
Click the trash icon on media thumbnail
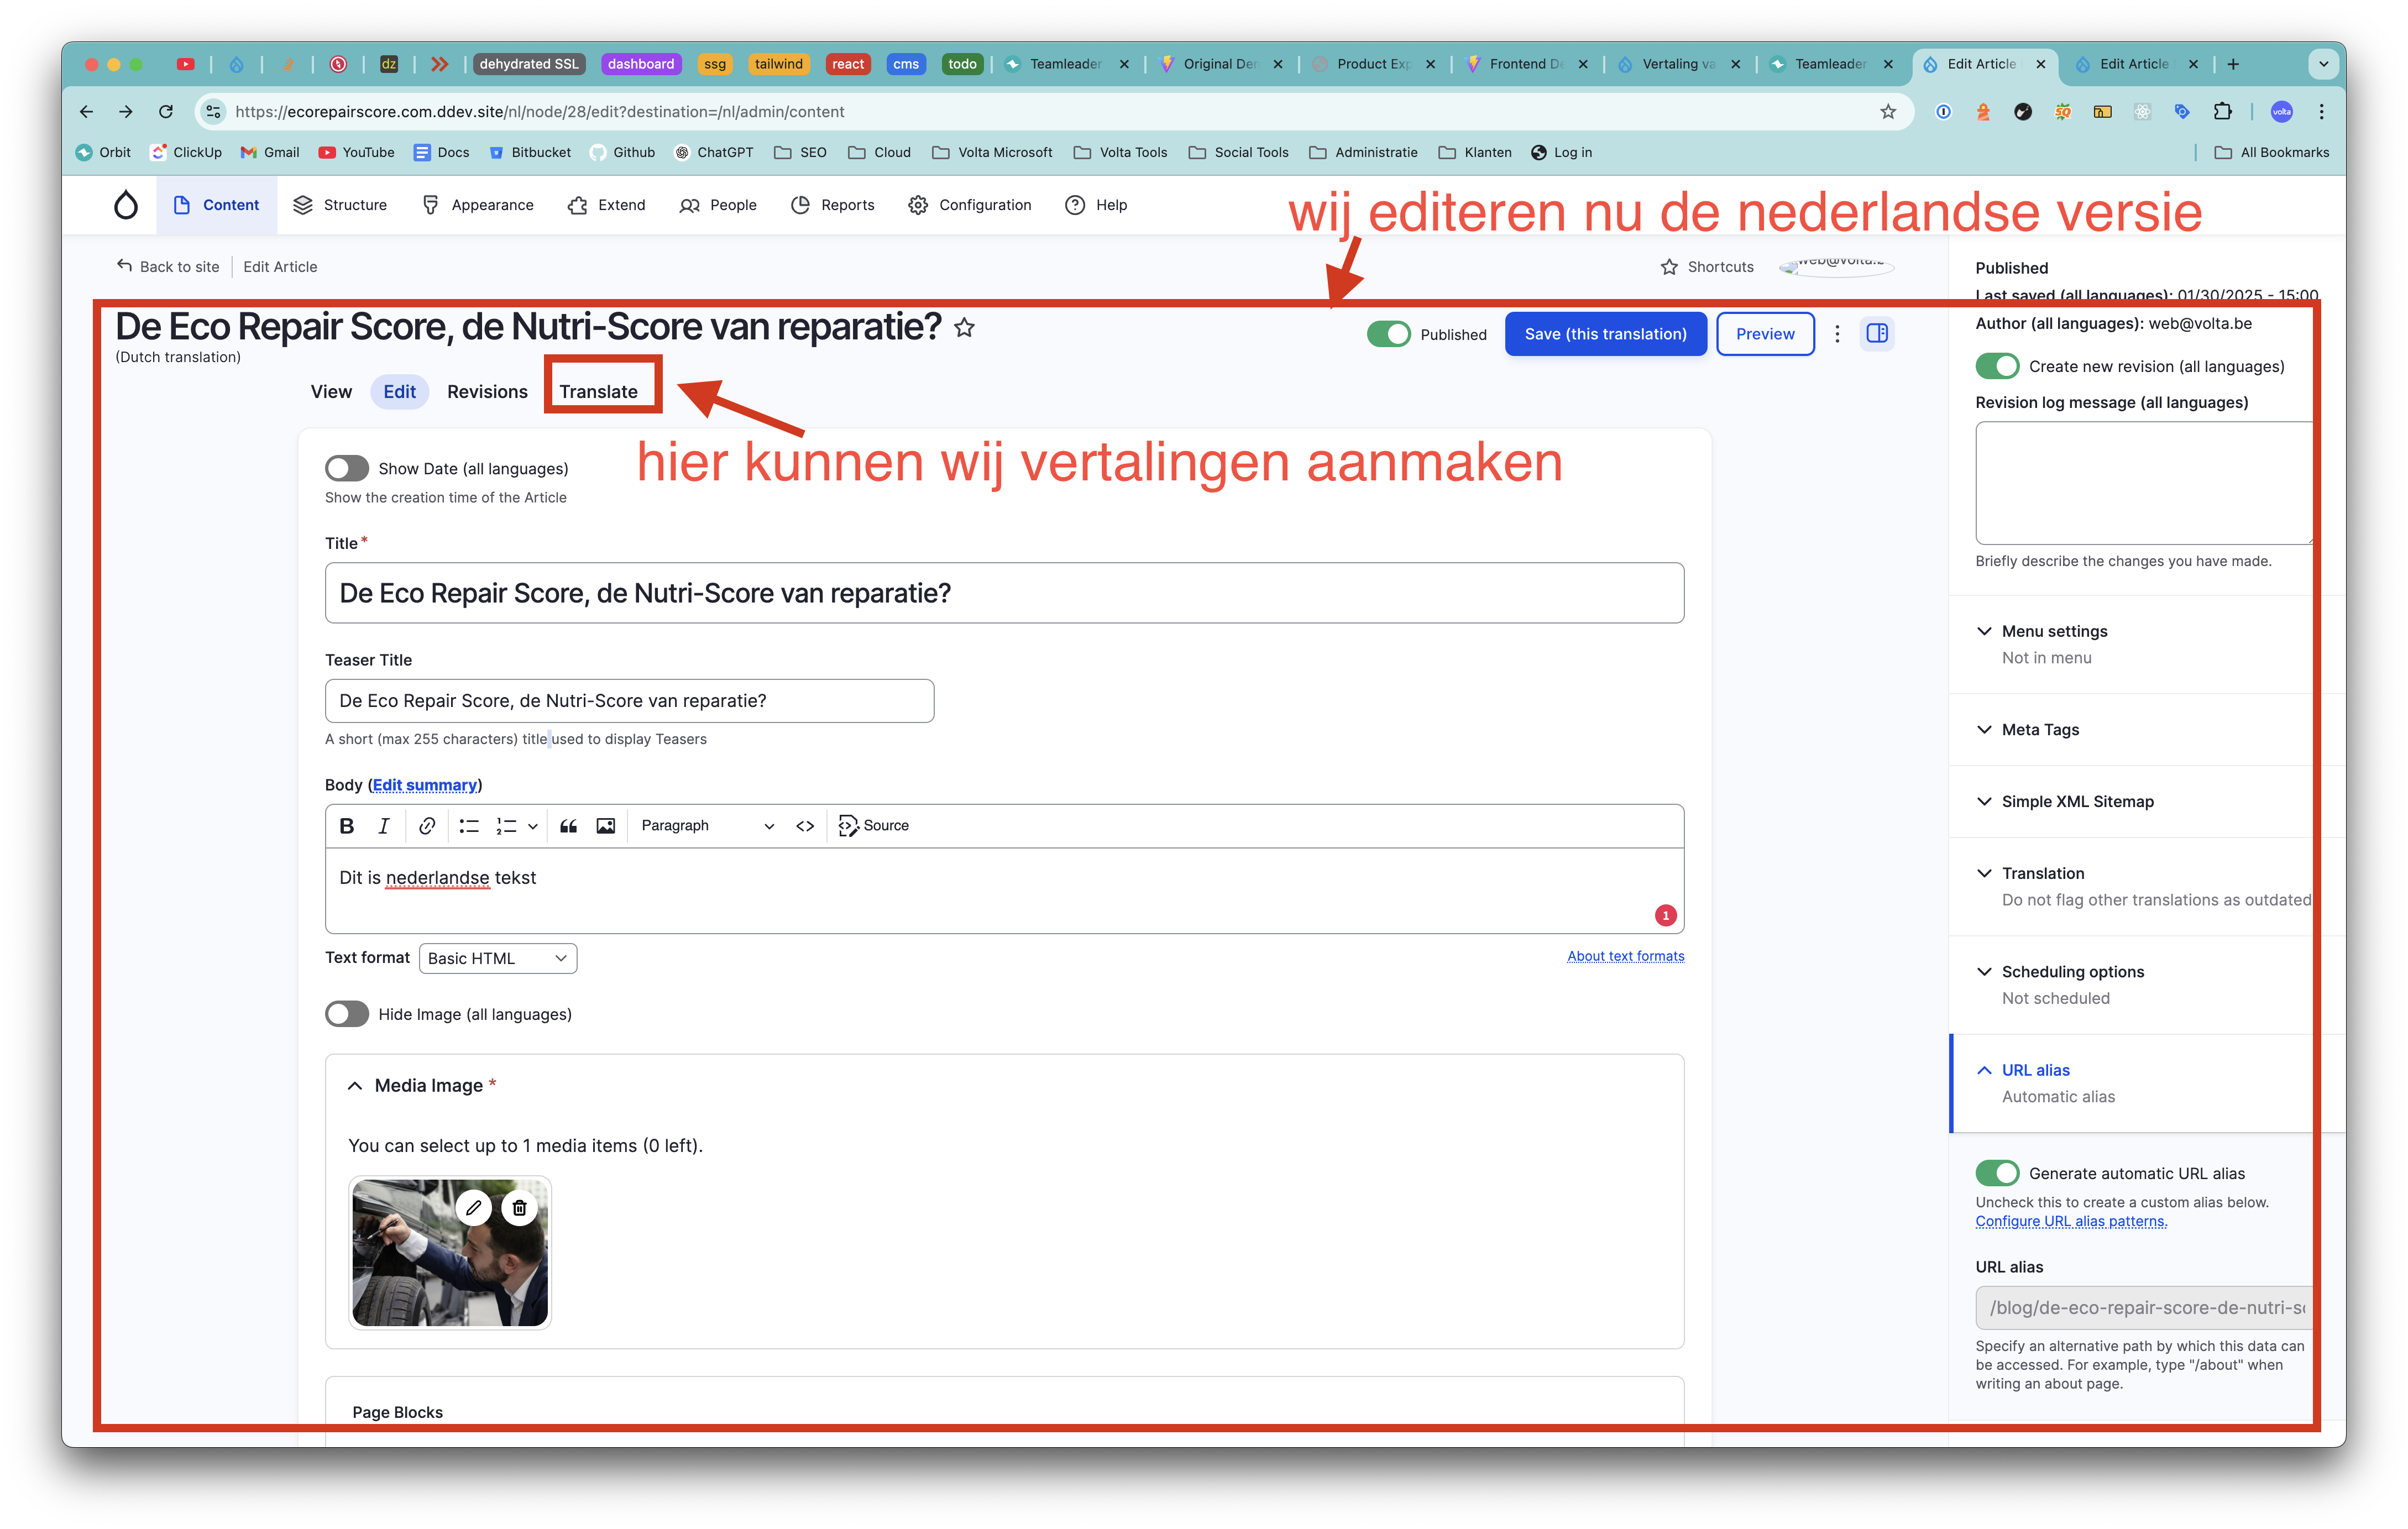(x=519, y=1207)
